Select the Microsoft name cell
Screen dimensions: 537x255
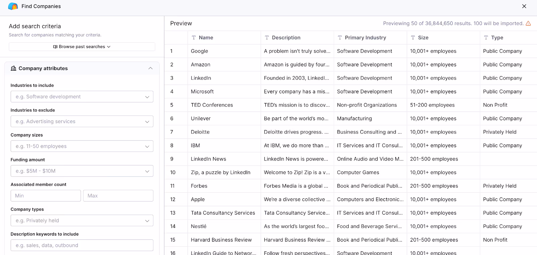click(x=224, y=91)
